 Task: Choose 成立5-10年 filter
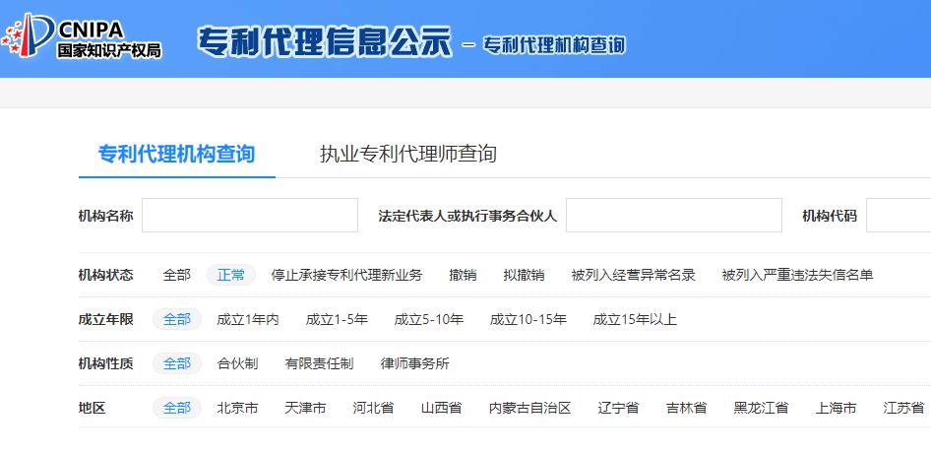(429, 320)
